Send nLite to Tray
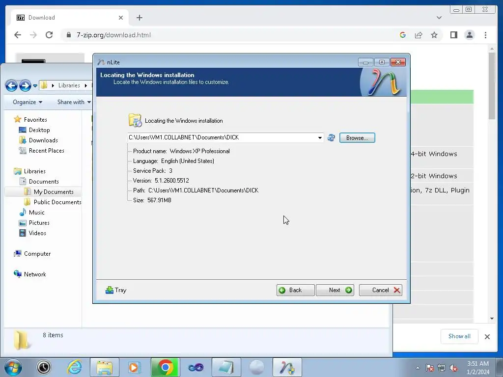 [116, 290]
